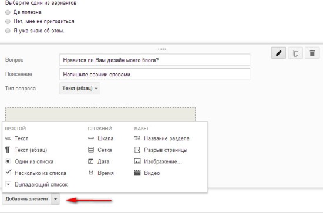Open the Текст (абзац) question type dropdown
This screenshot has height=213, width=323.
[80, 89]
